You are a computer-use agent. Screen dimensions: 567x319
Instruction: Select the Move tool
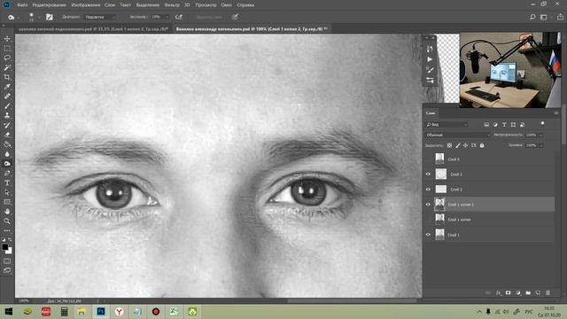(x=7, y=38)
